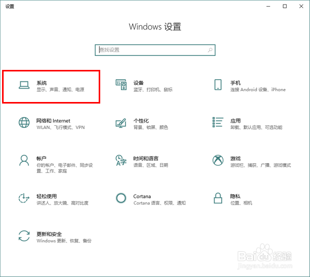
Task: Open the 系统 laptop icon
Action: (x=24, y=85)
